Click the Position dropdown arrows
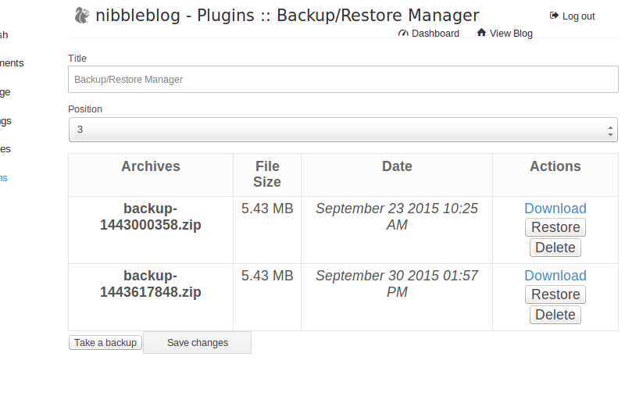Image resolution: width=625 pixels, height=403 pixels. pos(610,130)
